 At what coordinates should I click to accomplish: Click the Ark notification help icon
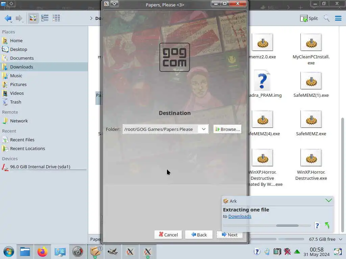[317, 226]
